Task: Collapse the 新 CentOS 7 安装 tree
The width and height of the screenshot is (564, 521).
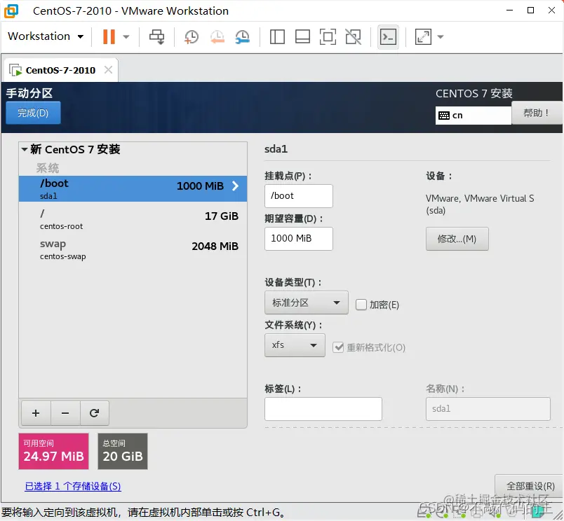Action: (25, 149)
